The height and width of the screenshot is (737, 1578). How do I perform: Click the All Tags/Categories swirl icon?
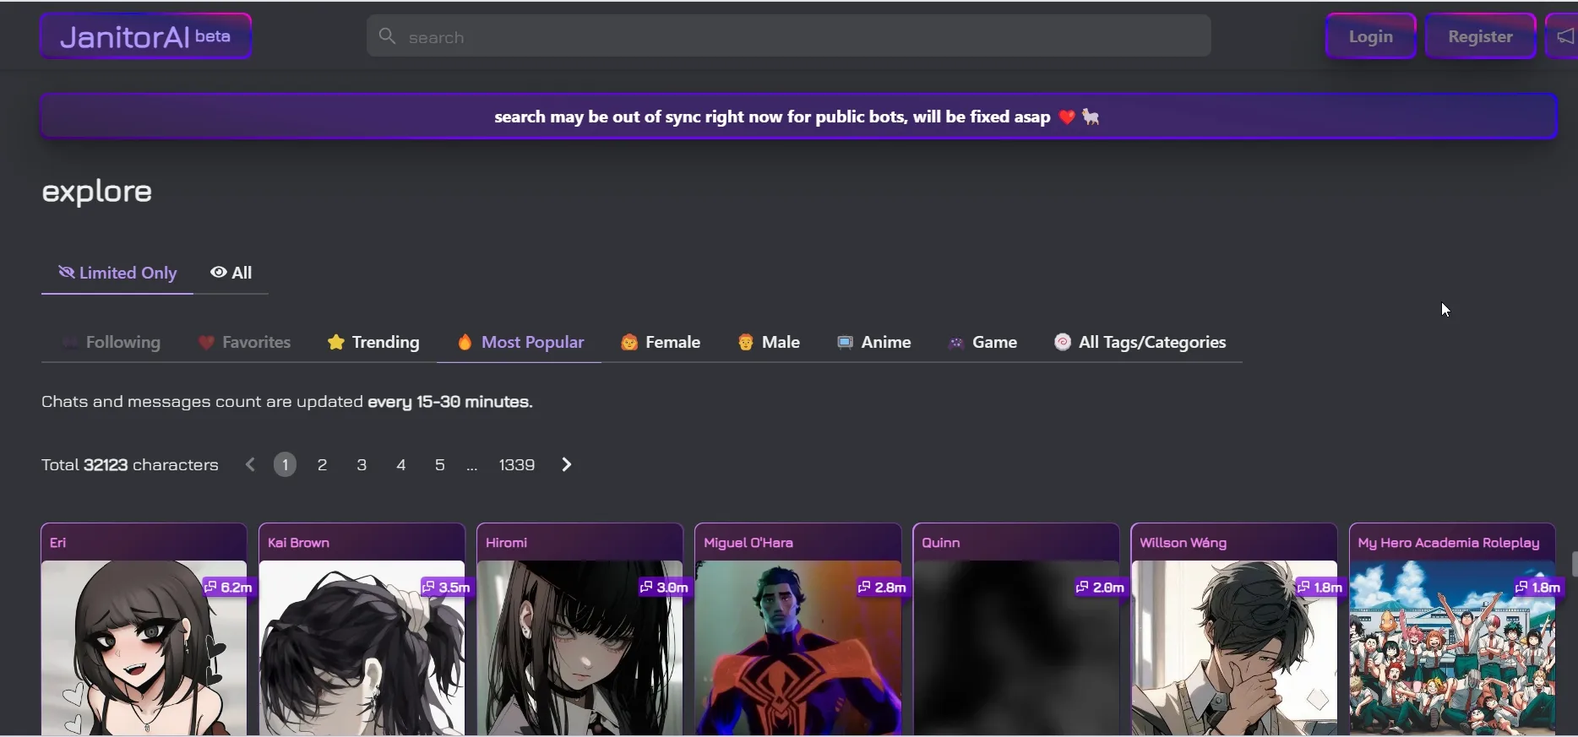tap(1063, 342)
